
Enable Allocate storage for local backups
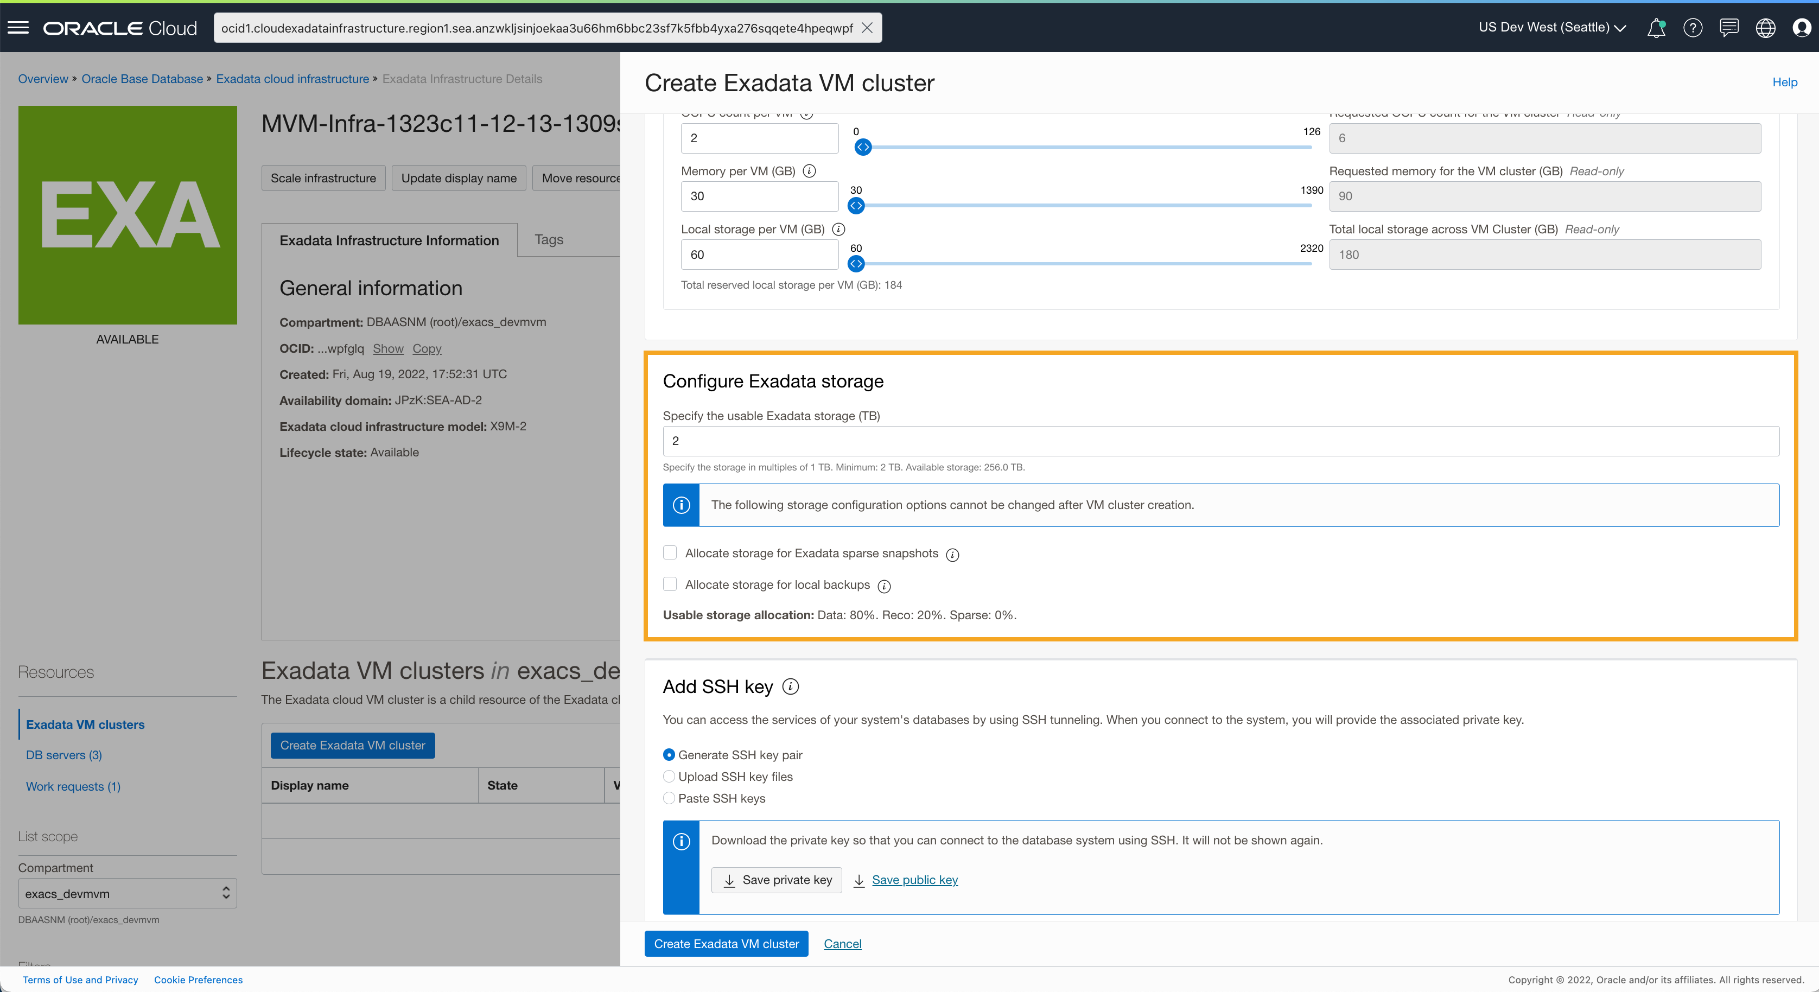point(670,584)
